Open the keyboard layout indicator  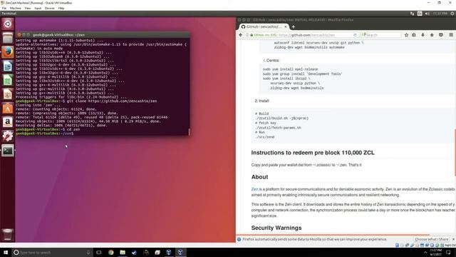point(420,14)
